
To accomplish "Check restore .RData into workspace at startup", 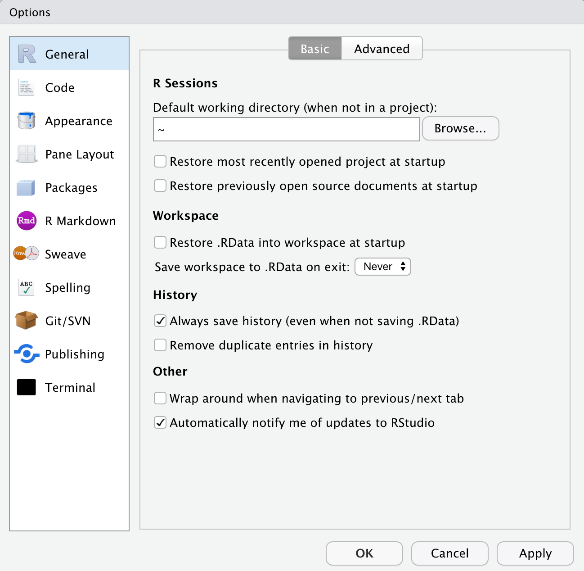I will (x=160, y=242).
